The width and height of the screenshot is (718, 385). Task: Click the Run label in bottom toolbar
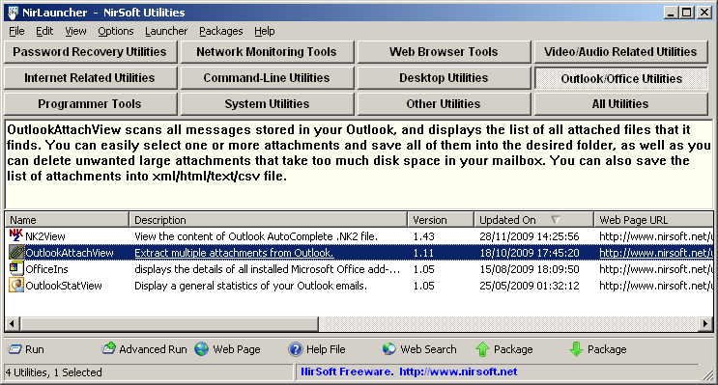(x=35, y=349)
